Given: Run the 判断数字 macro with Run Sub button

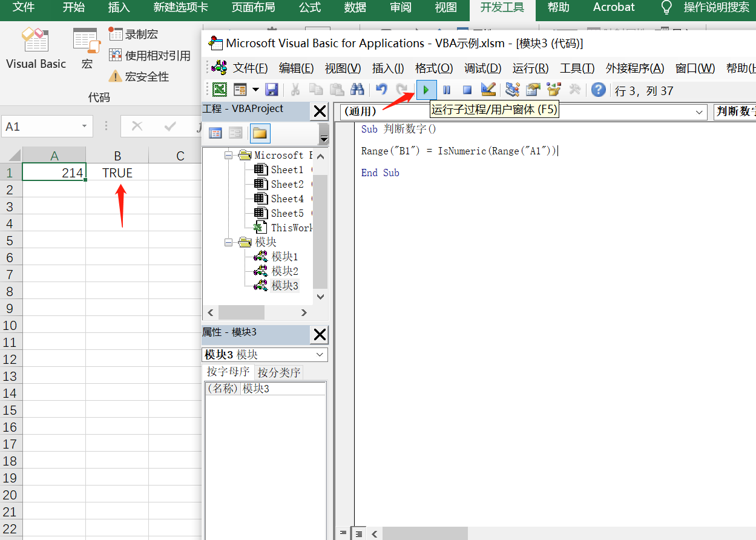Looking at the screenshot, I should (426, 90).
